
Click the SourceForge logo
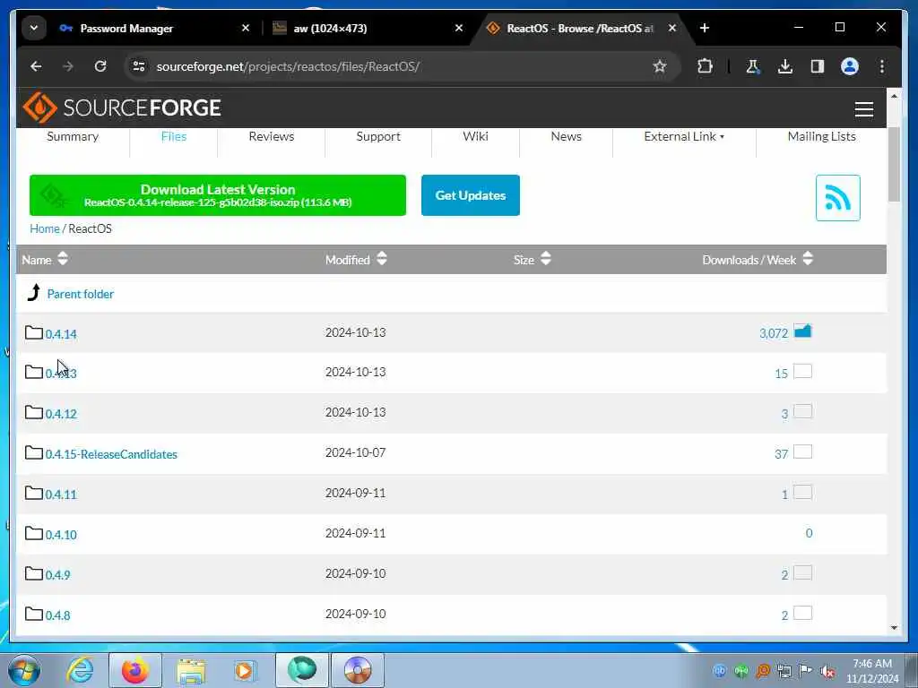tap(122, 107)
